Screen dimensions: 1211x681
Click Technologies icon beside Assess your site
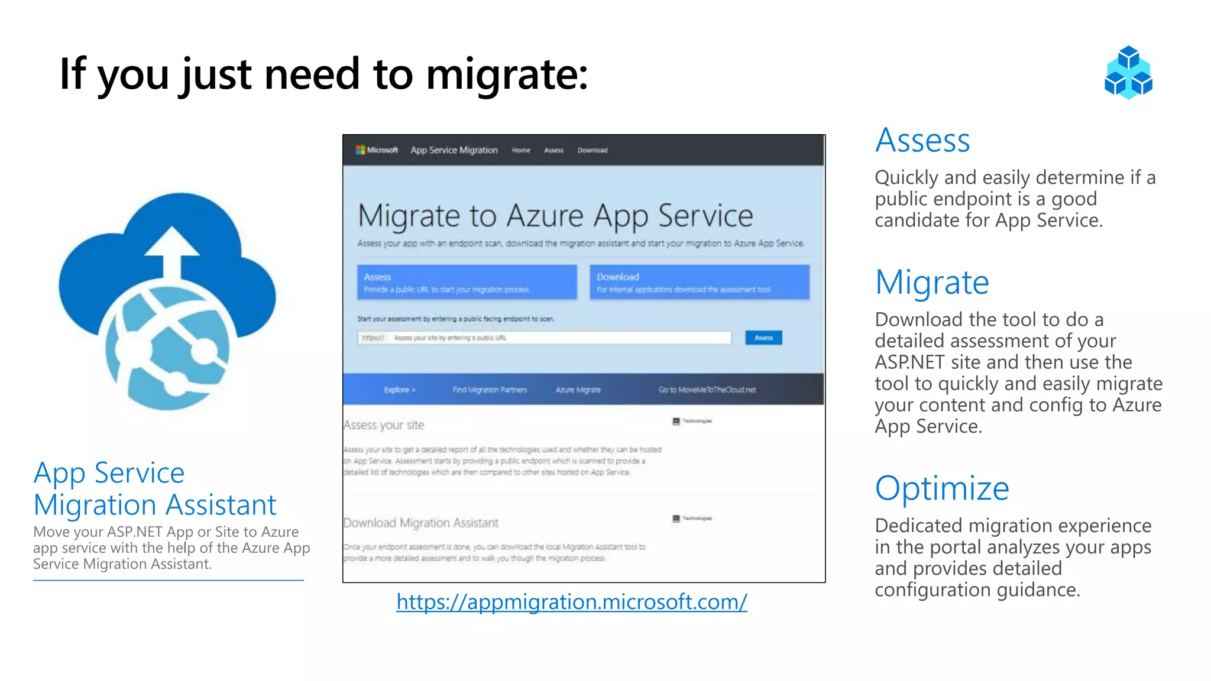[676, 421]
